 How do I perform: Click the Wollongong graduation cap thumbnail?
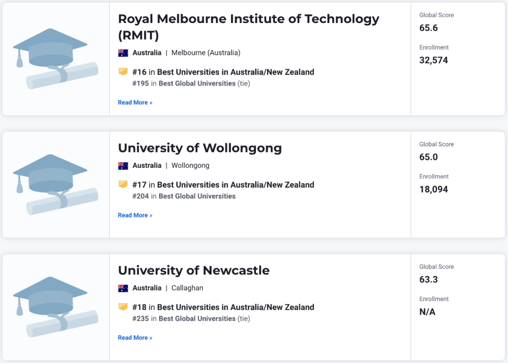(x=56, y=185)
